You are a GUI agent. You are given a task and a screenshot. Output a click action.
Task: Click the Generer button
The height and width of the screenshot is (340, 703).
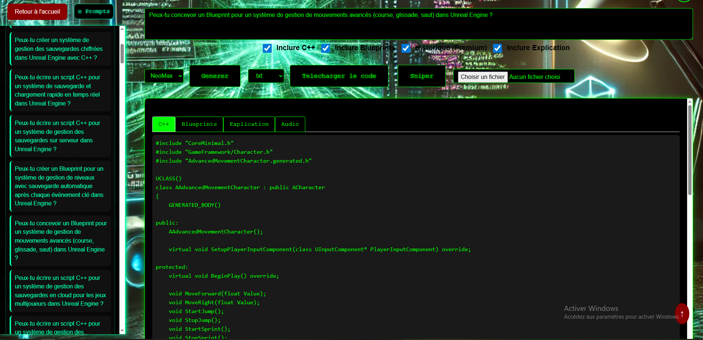tap(215, 76)
